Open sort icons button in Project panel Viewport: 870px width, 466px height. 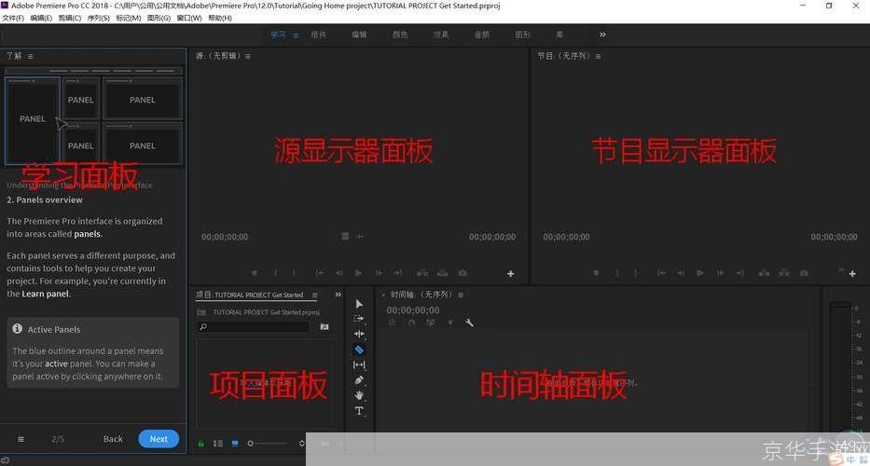point(302,444)
